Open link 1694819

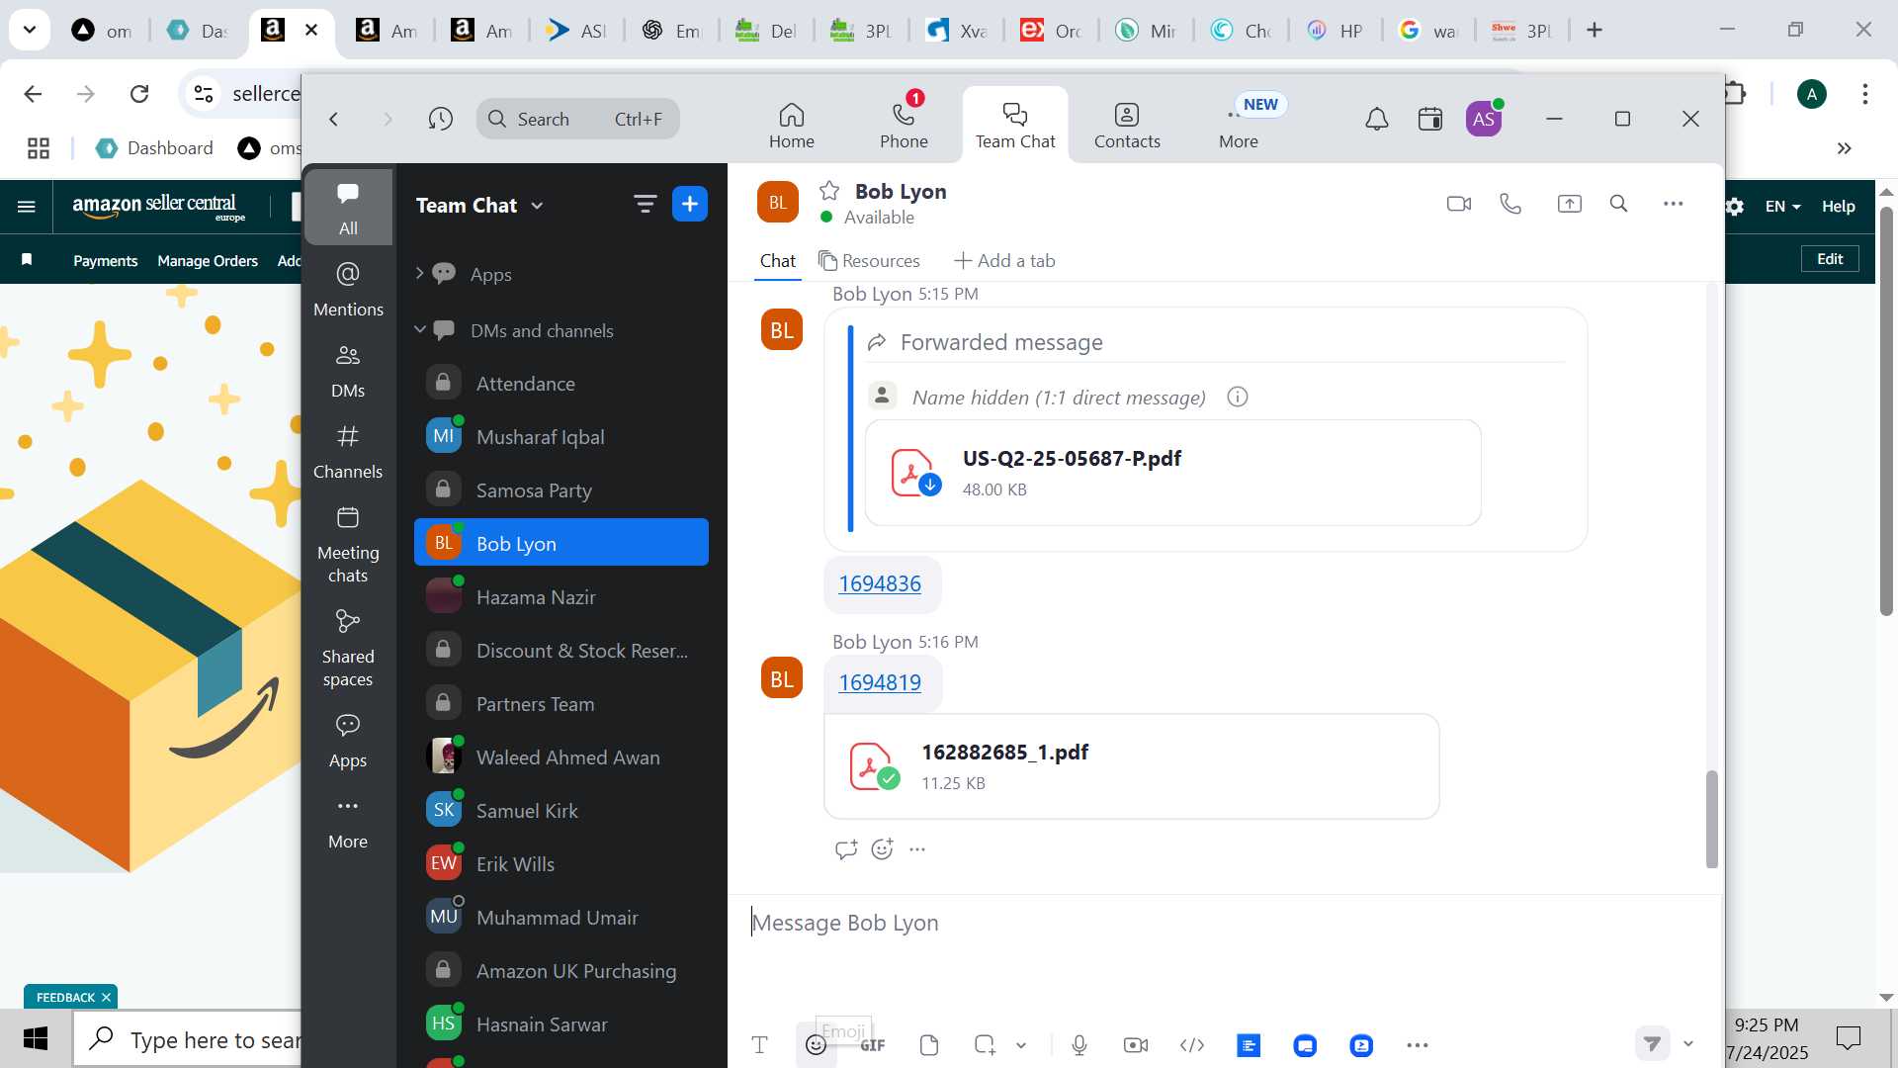880,682
